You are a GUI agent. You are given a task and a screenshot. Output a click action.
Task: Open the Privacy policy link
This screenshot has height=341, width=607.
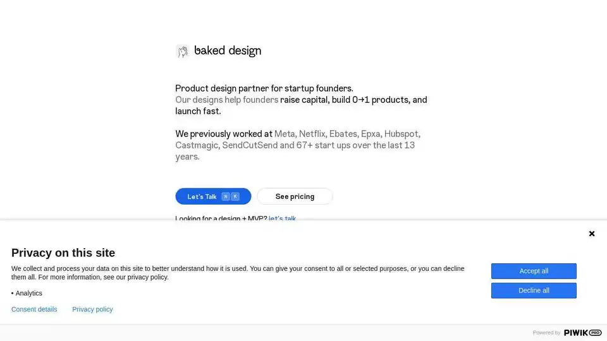pyautogui.click(x=92, y=309)
